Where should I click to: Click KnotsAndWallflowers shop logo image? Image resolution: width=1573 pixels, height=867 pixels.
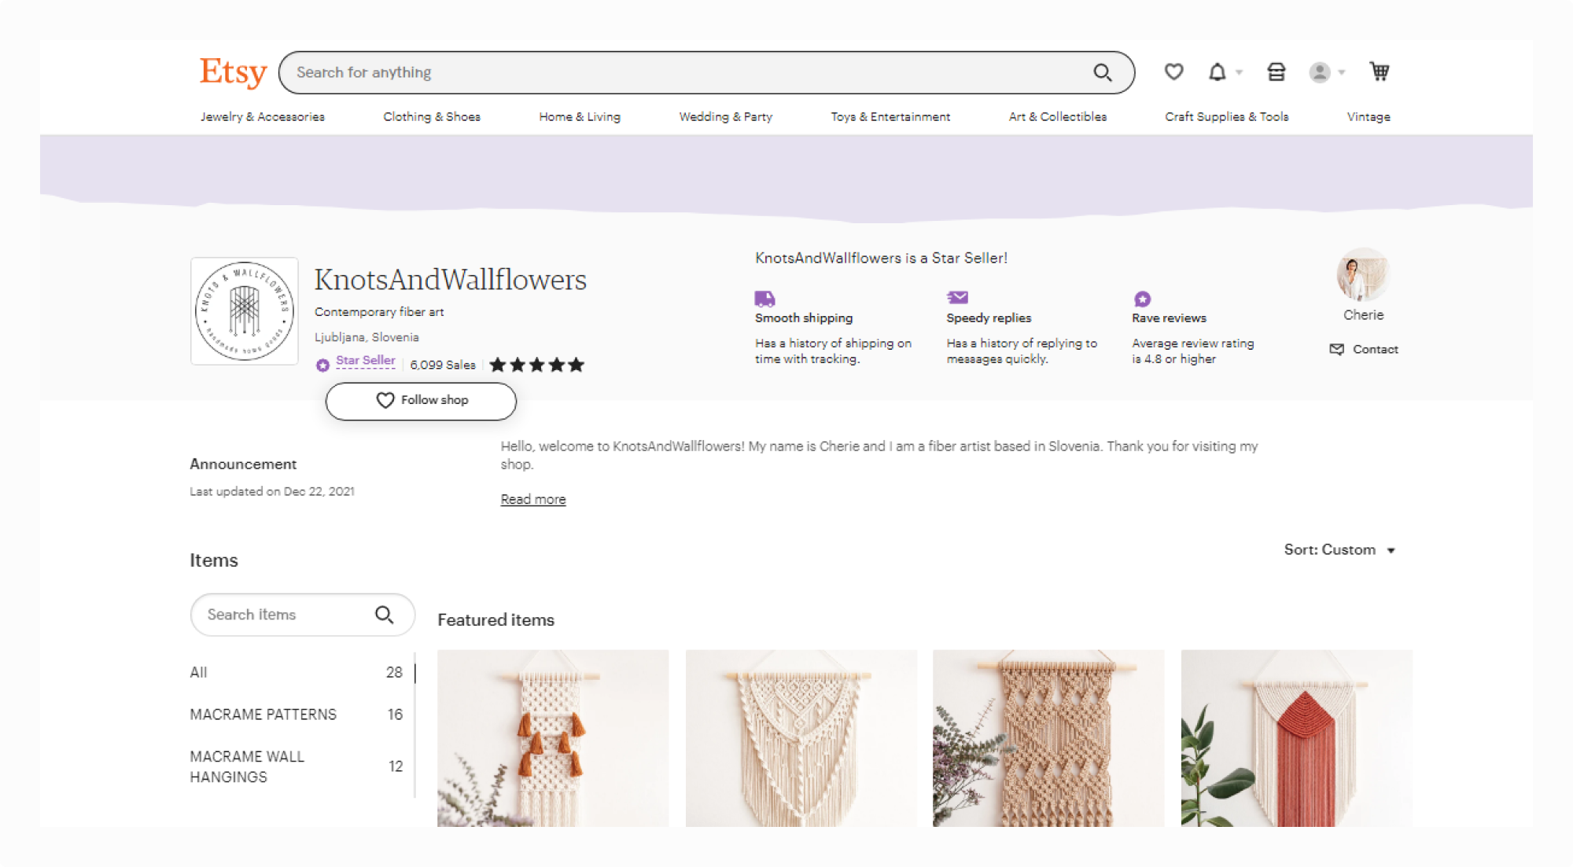(x=245, y=311)
